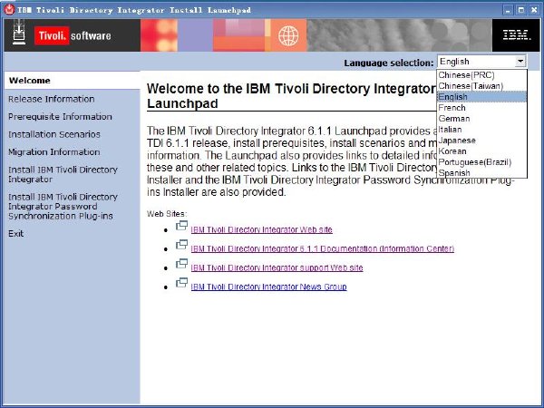Click the Language selection combo box showing English
Screen dimensions: 544x408
(x=482, y=62)
